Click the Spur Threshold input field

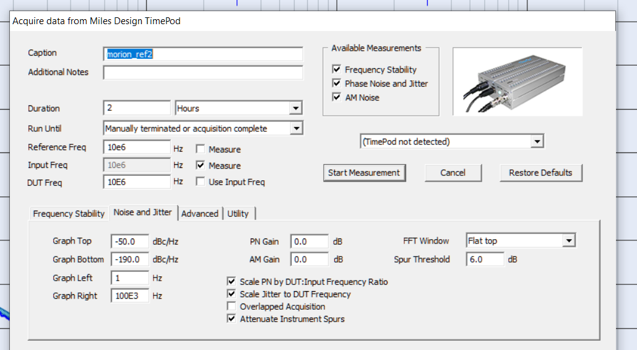pos(485,260)
